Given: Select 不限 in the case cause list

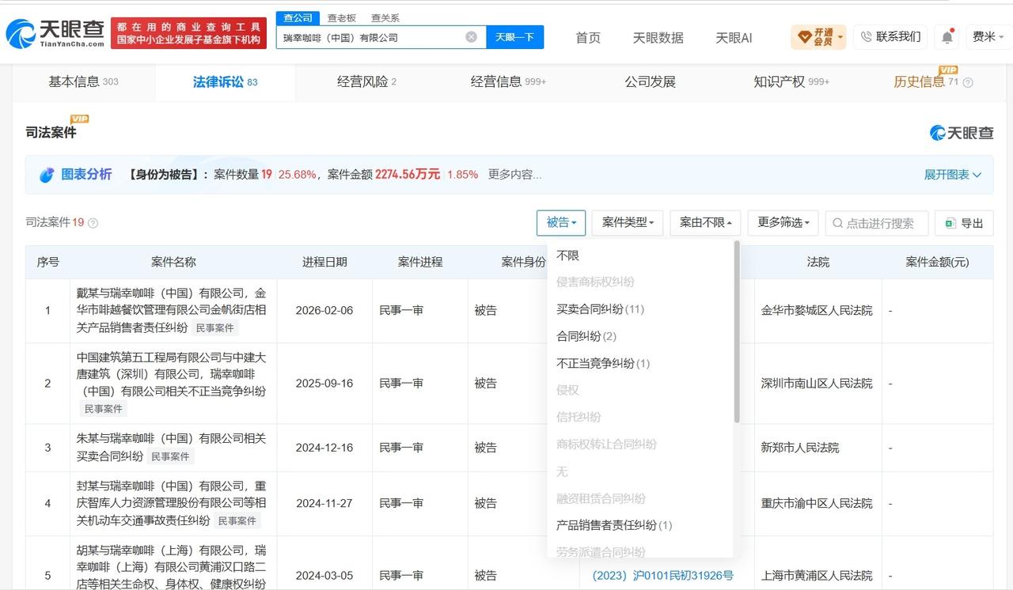Looking at the screenshot, I should (568, 255).
